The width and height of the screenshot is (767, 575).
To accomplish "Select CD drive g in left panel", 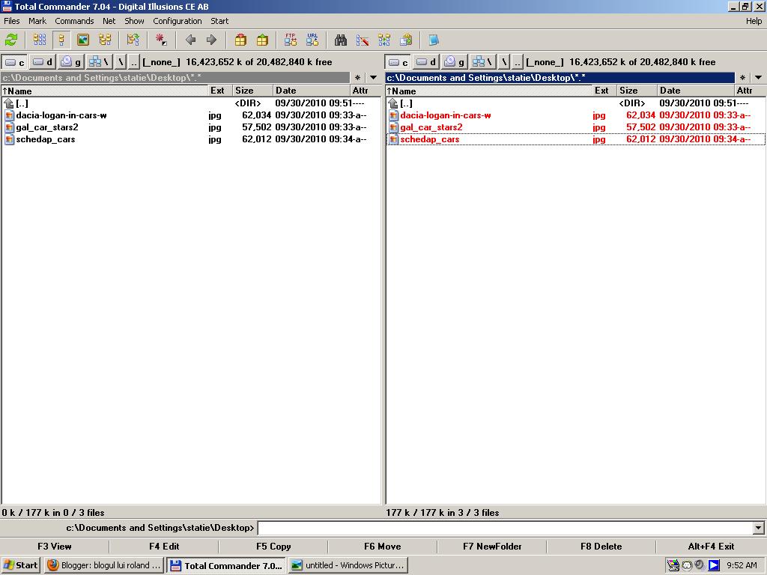I will [71, 62].
